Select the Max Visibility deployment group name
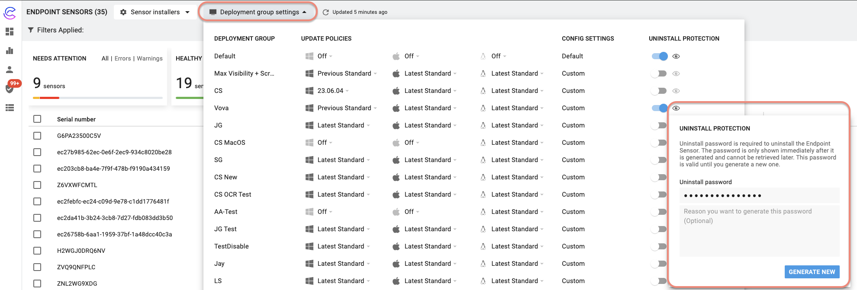Screen dimensions: 857x290 (x=244, y=73)
